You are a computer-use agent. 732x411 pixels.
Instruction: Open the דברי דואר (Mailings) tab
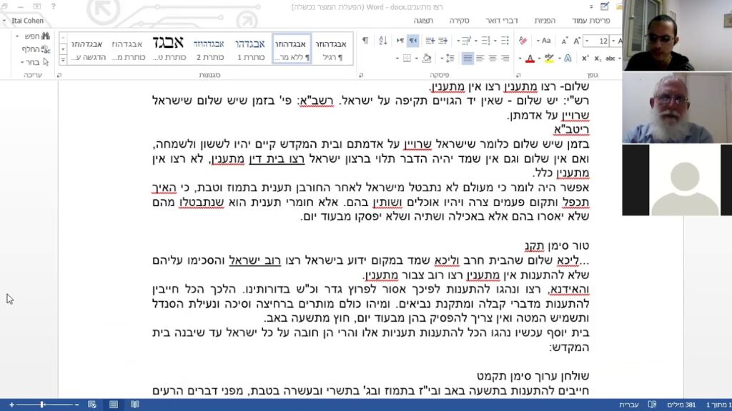coord(502,21)
